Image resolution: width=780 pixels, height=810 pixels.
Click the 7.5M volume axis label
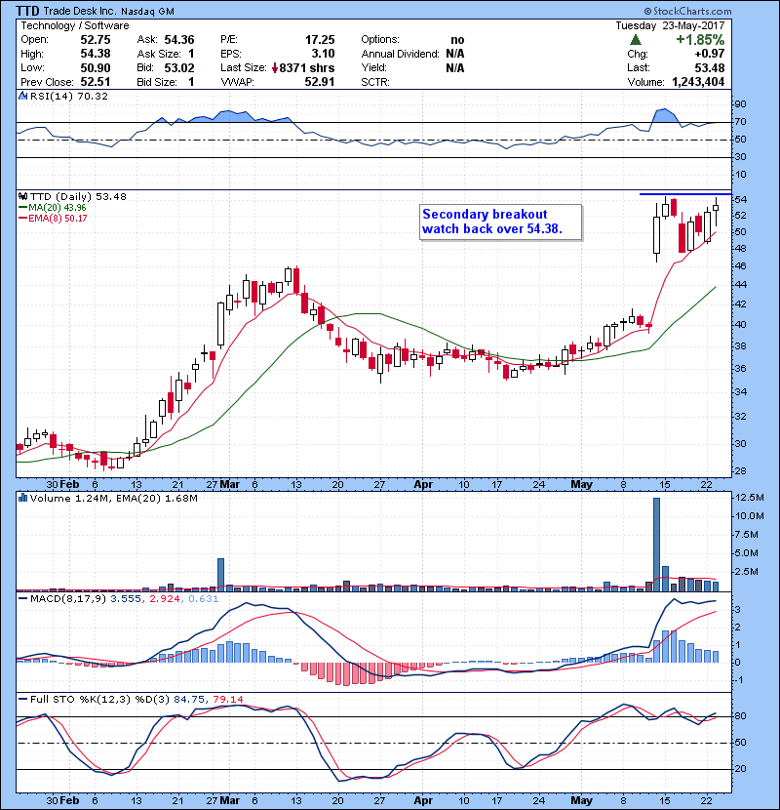tap(747, 534)
